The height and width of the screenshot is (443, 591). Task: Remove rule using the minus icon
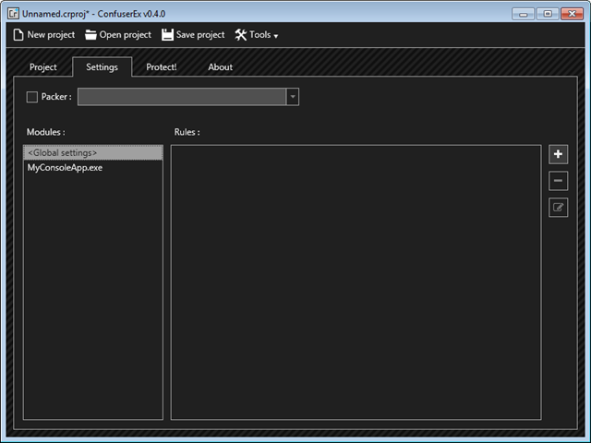(x=558, y=181)
